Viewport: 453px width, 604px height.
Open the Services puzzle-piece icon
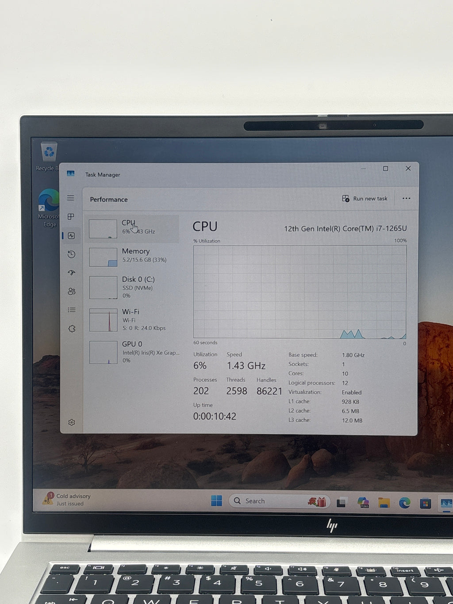[x=72, y=328]
